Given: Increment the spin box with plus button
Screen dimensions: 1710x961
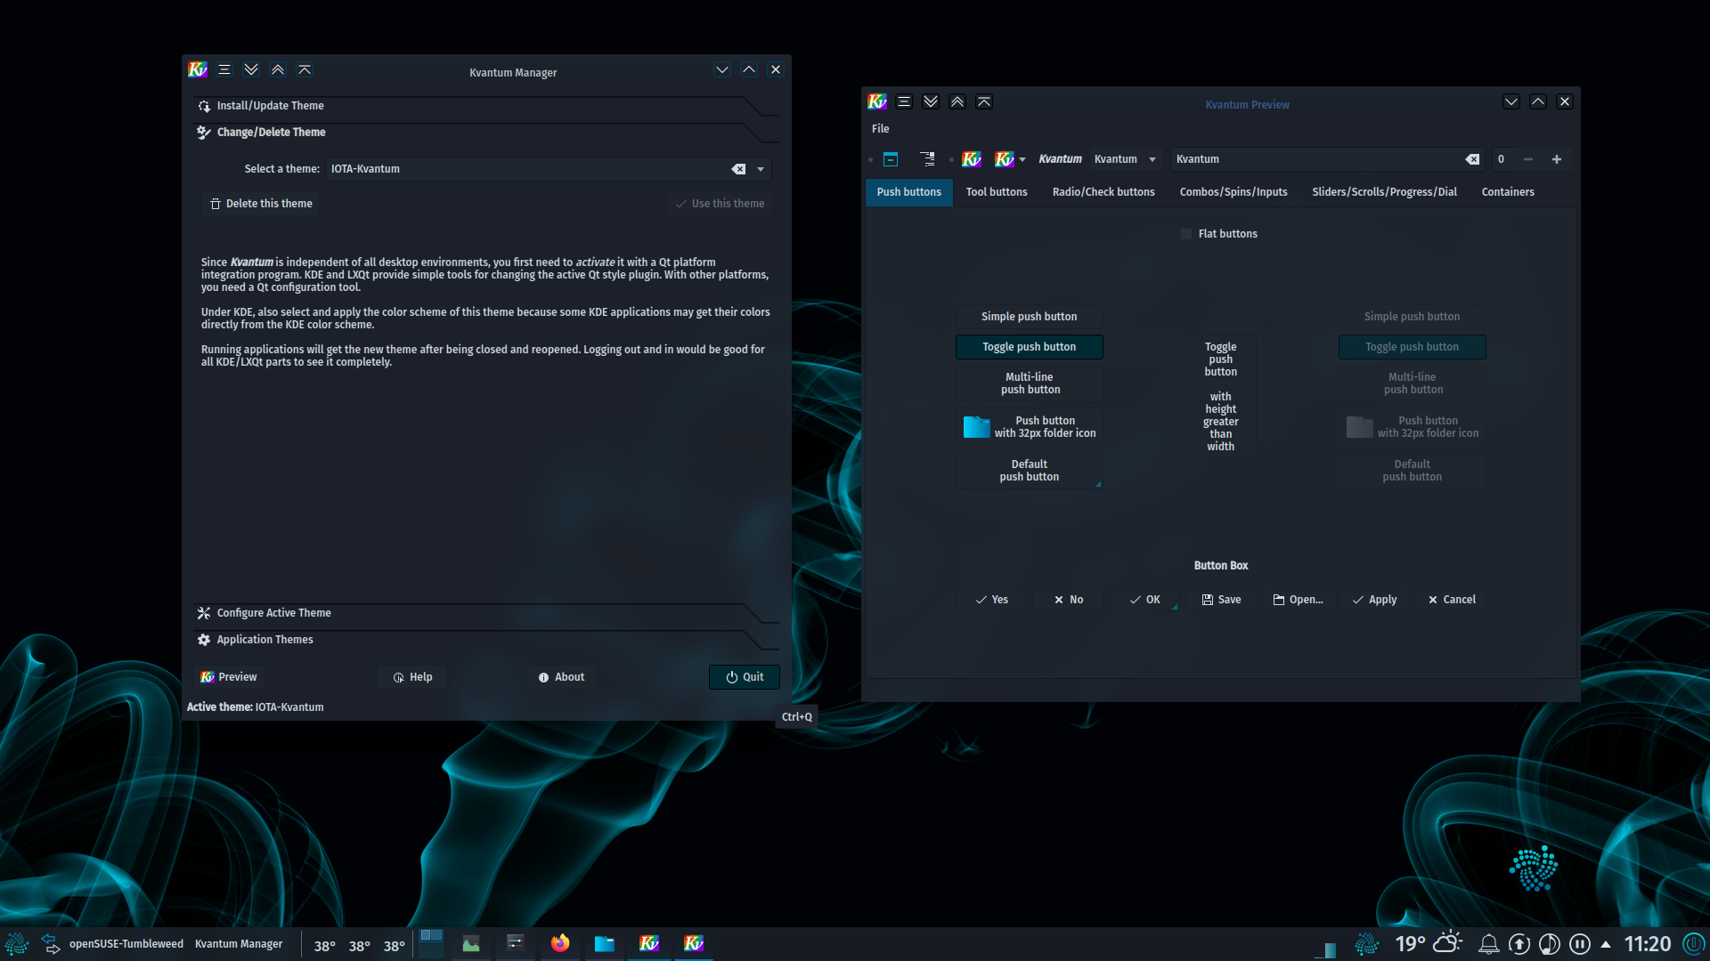Looking at the screenshot, I should click(1557, 159).
